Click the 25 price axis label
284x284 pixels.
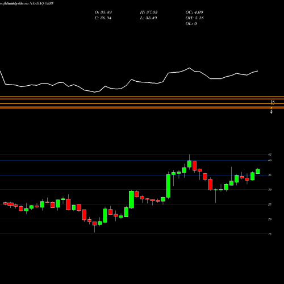coord(270,204)
